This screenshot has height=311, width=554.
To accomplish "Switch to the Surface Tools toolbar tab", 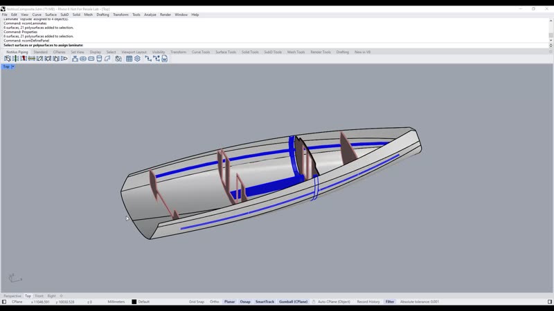I will point(226,53).
